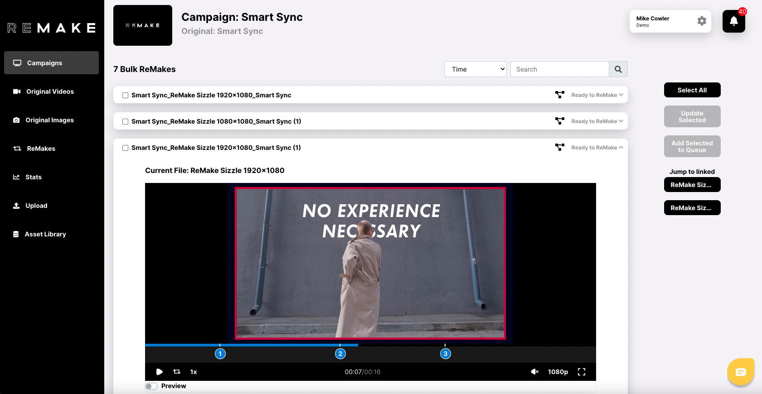Click Add Selected to Queue

click(x=692, y=146)
